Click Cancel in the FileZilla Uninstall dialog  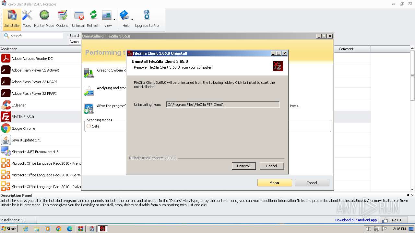tap(271, 166)
